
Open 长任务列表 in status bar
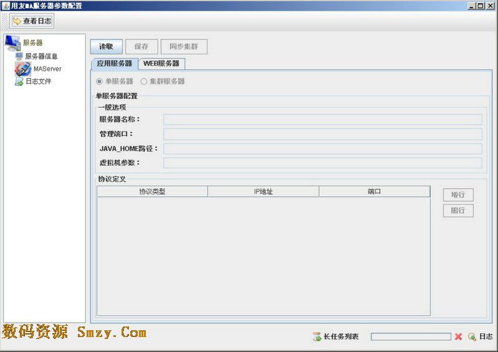pos(341,336)
